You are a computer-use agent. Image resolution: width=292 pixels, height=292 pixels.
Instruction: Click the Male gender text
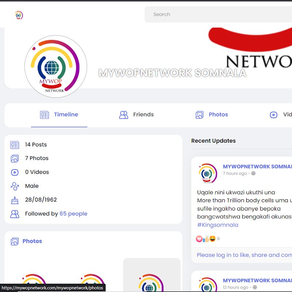click(x=32, y=186)
